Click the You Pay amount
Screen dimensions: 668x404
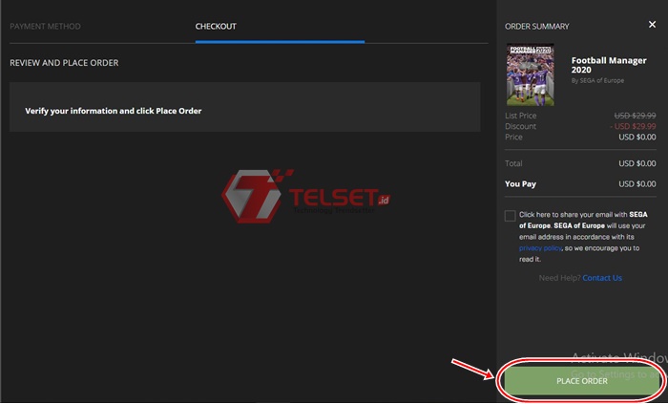pos(637,183)
